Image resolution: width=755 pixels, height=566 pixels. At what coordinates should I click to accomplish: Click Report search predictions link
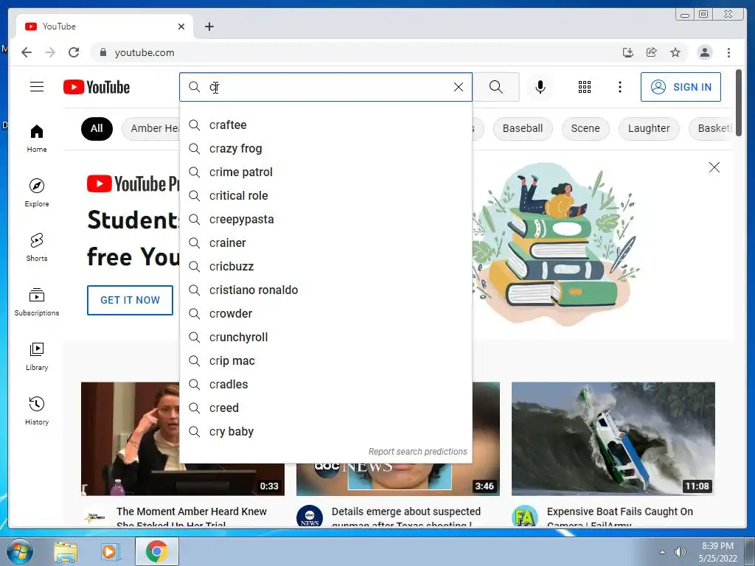417,452
